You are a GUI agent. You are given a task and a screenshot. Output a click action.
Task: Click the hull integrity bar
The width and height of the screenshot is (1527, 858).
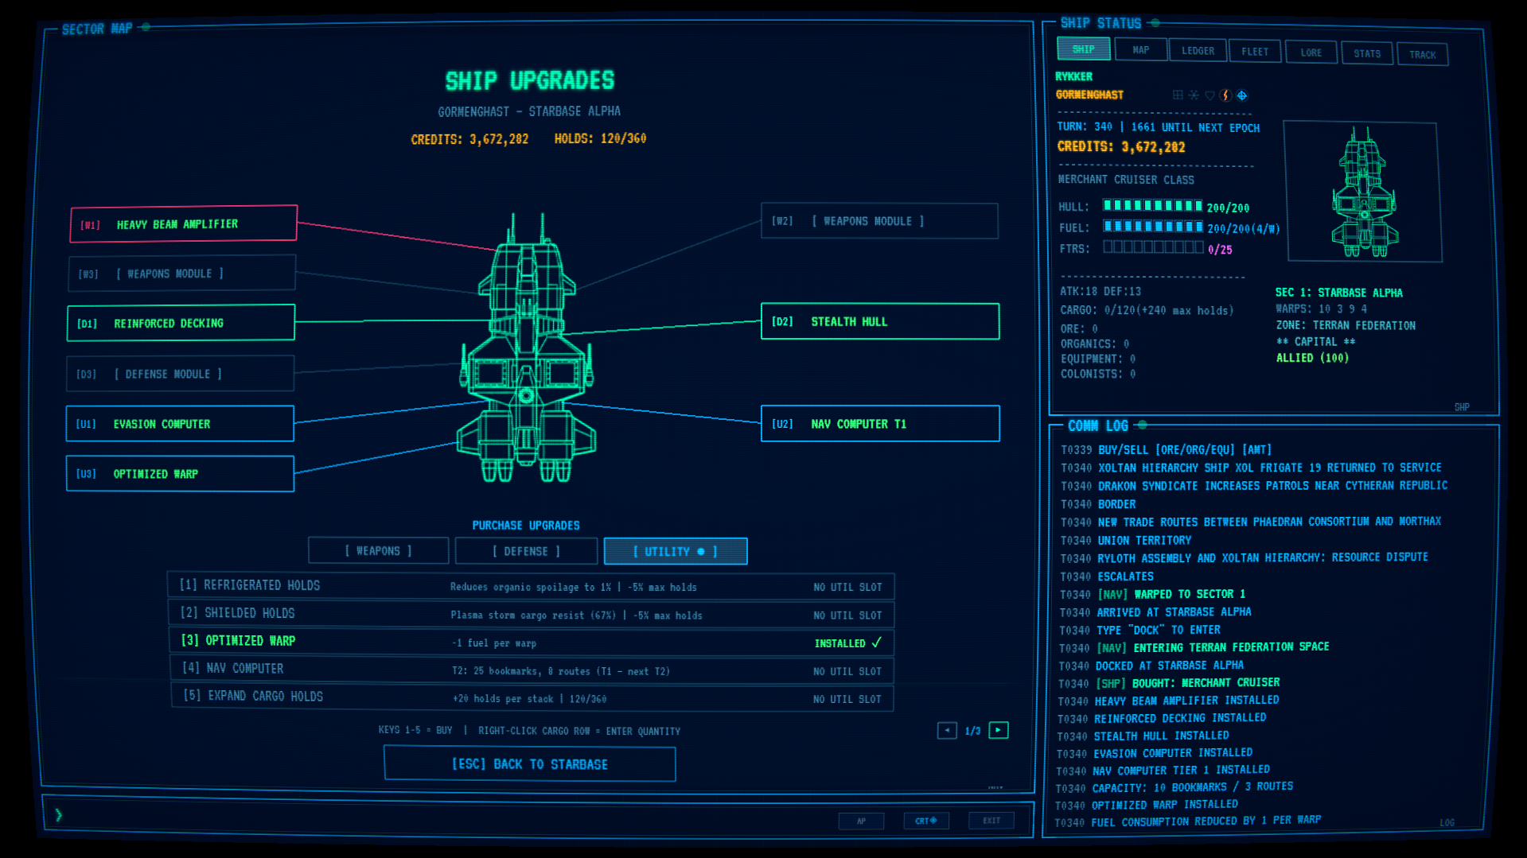[1152, 206]
